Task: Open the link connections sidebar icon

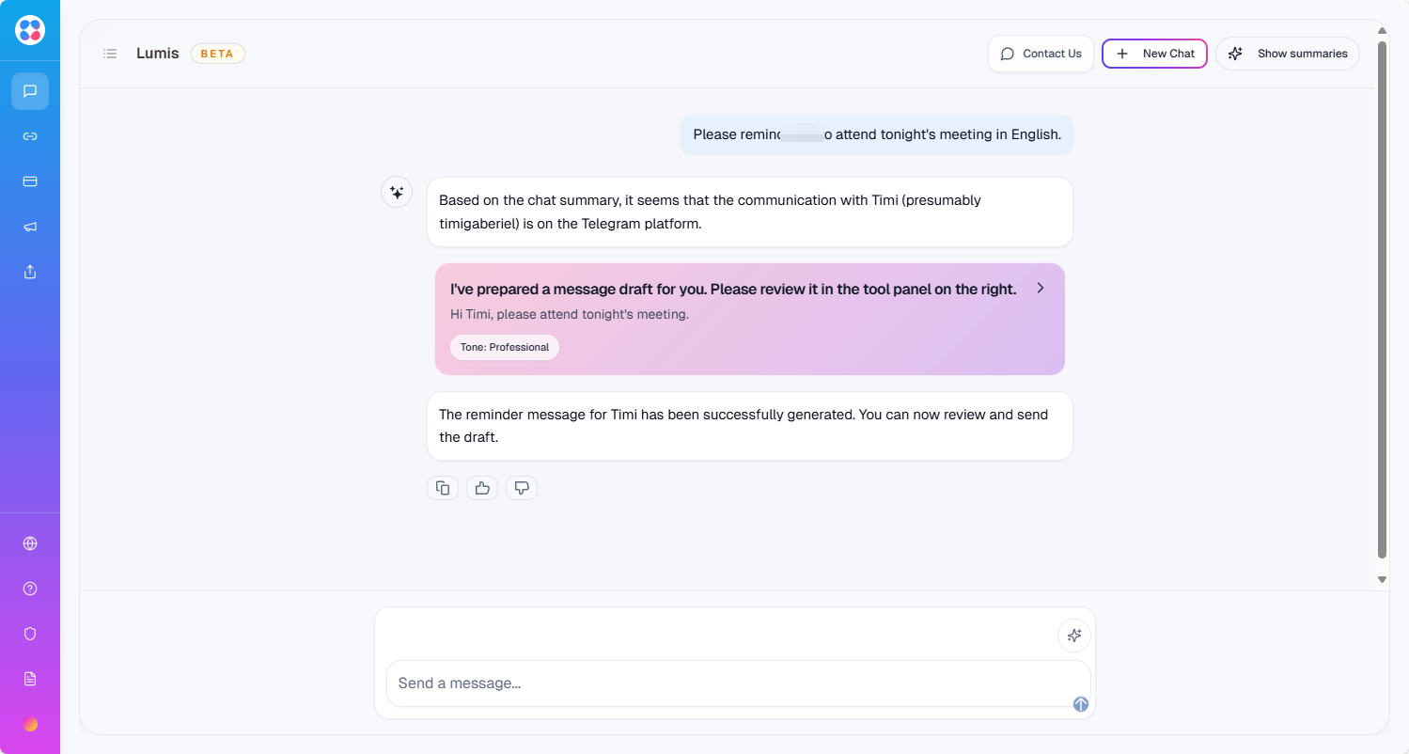Action: pos(30,136)
